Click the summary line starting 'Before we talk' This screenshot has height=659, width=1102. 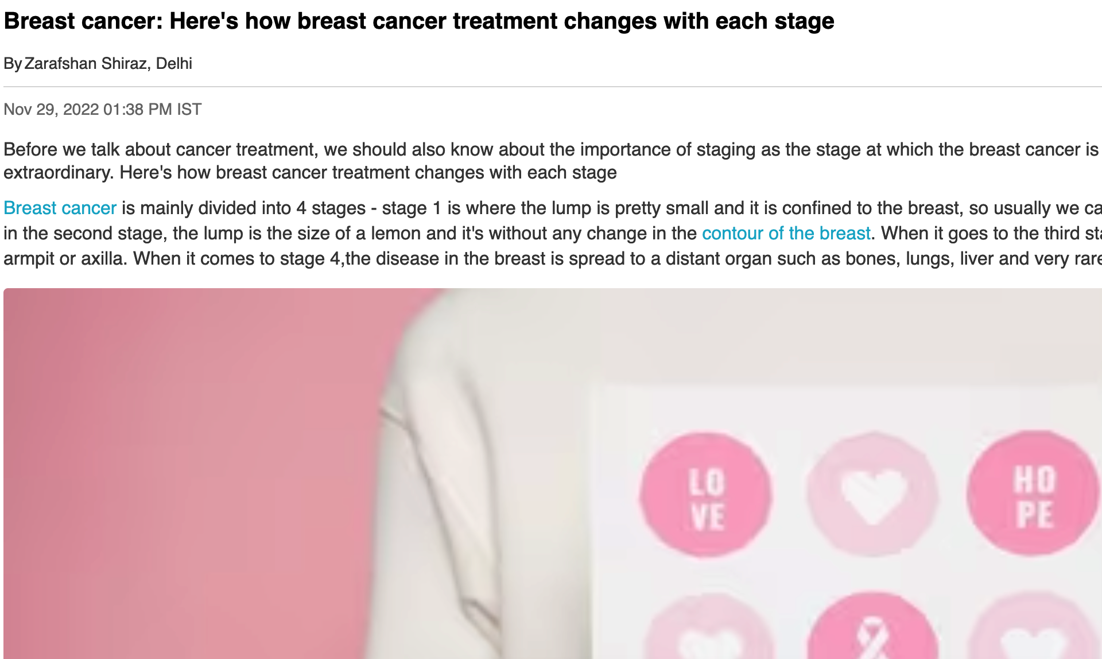click(551, 149)
